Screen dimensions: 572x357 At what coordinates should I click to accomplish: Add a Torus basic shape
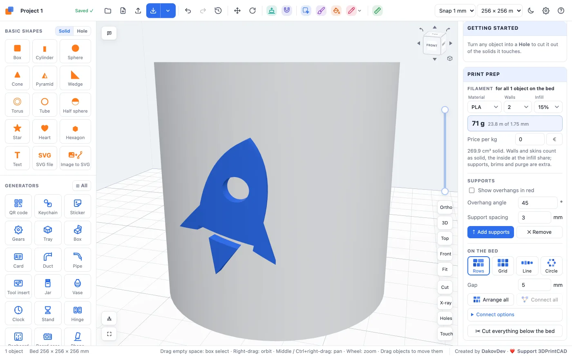click(17, 105)
